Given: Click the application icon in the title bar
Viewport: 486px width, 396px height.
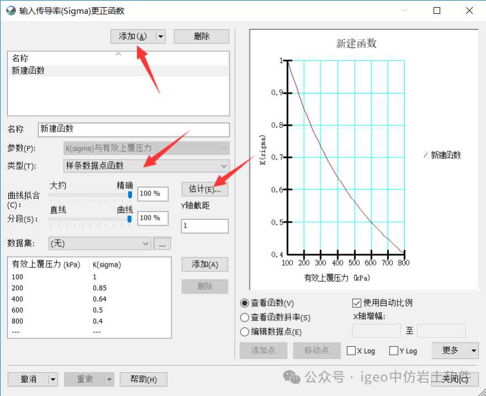Looking at the screenshot, I should pyautogui.click(x=10, y=10).
